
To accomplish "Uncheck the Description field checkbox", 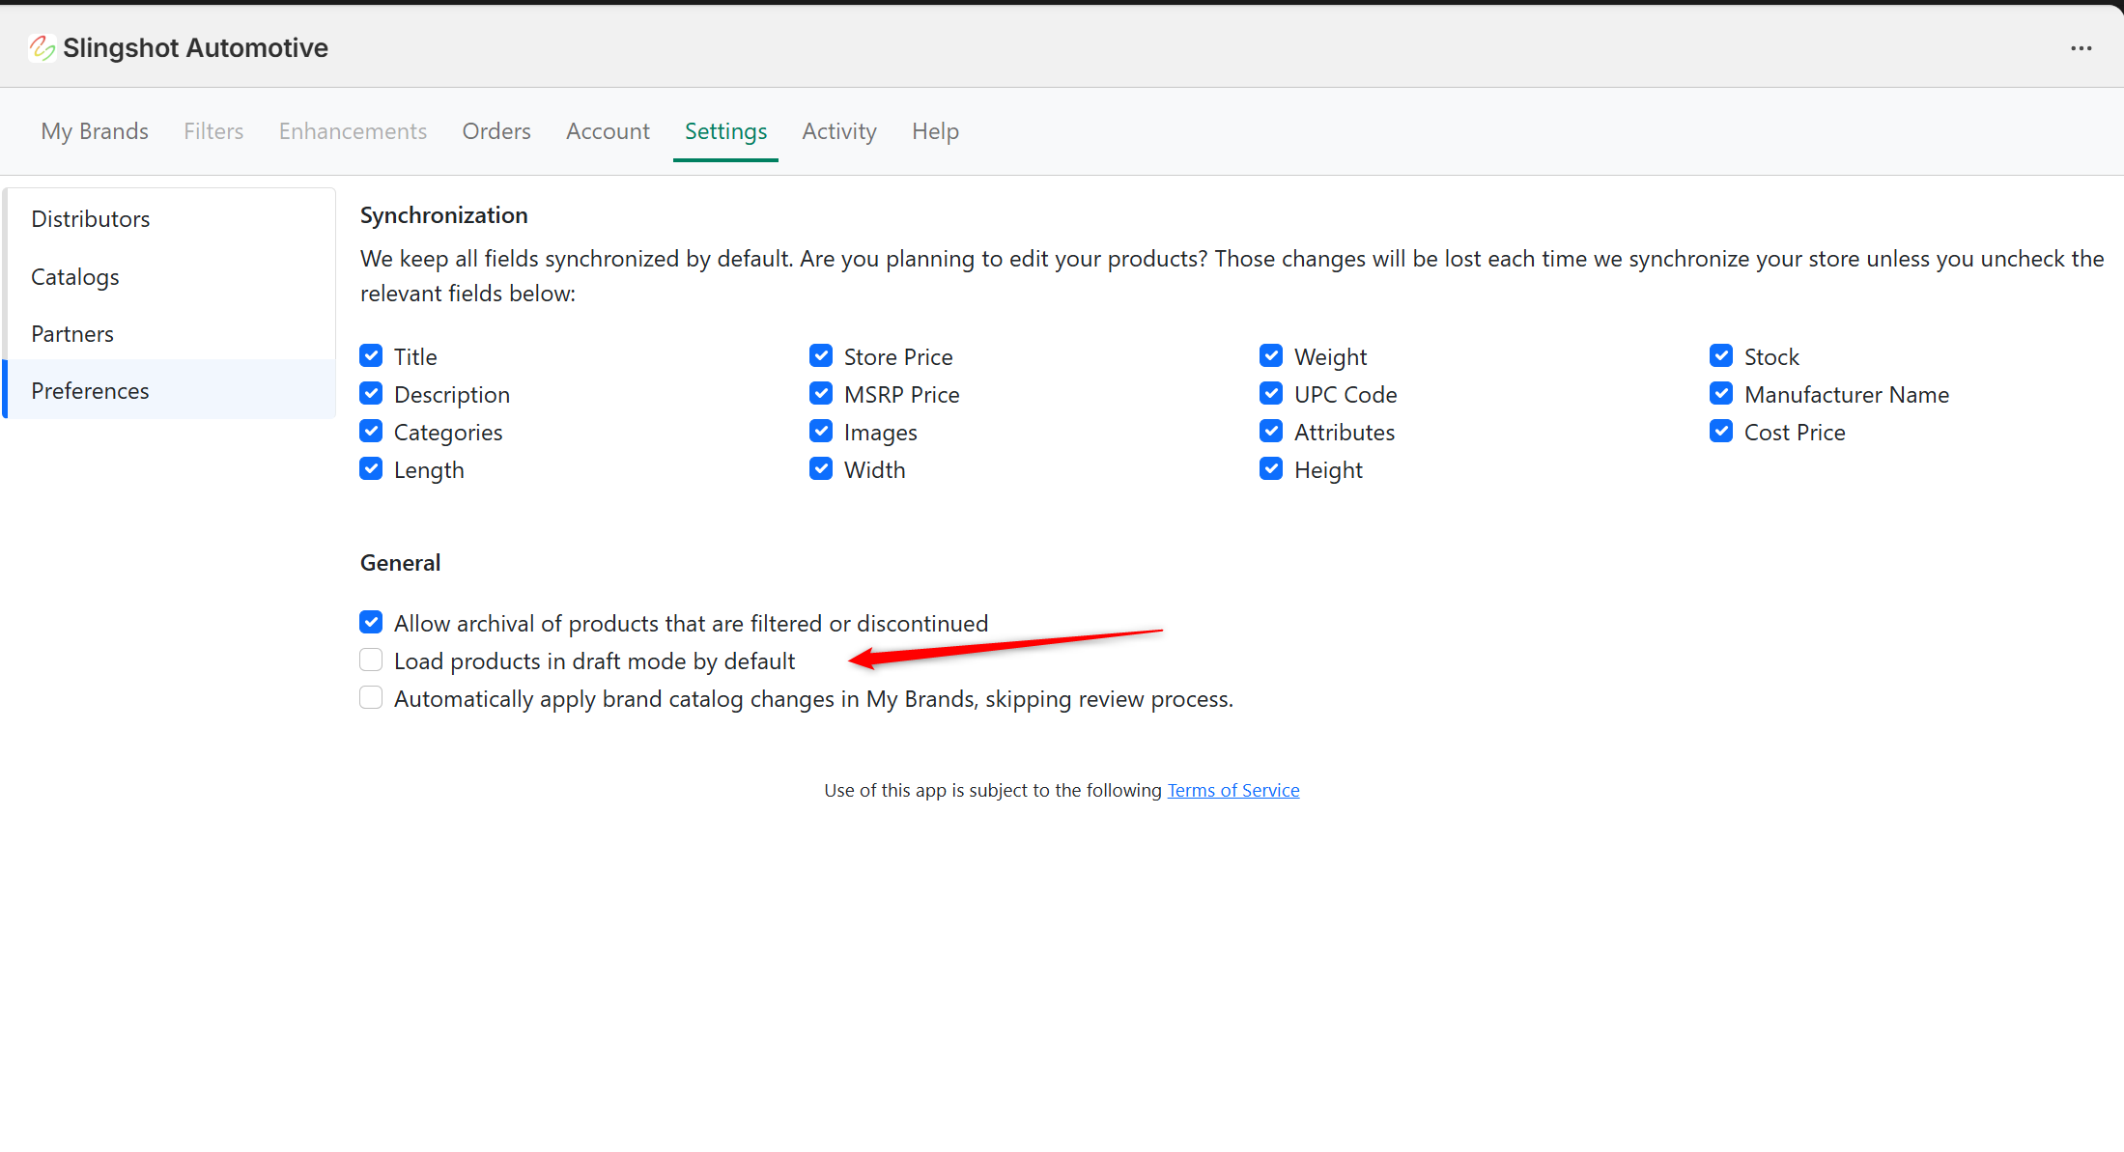I will [x=371, y=394].
